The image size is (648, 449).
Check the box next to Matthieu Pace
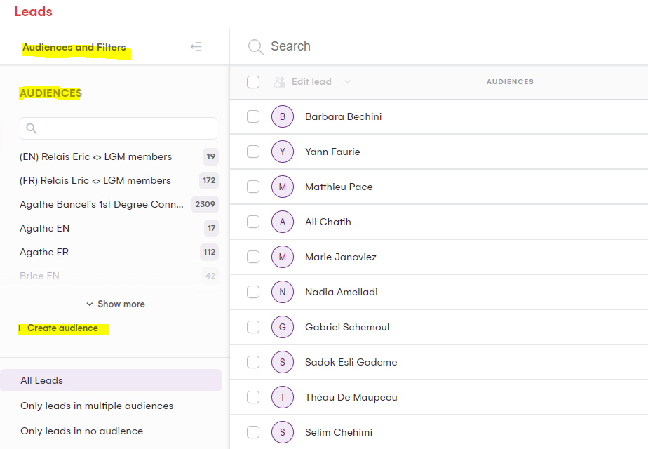point(253,187)
